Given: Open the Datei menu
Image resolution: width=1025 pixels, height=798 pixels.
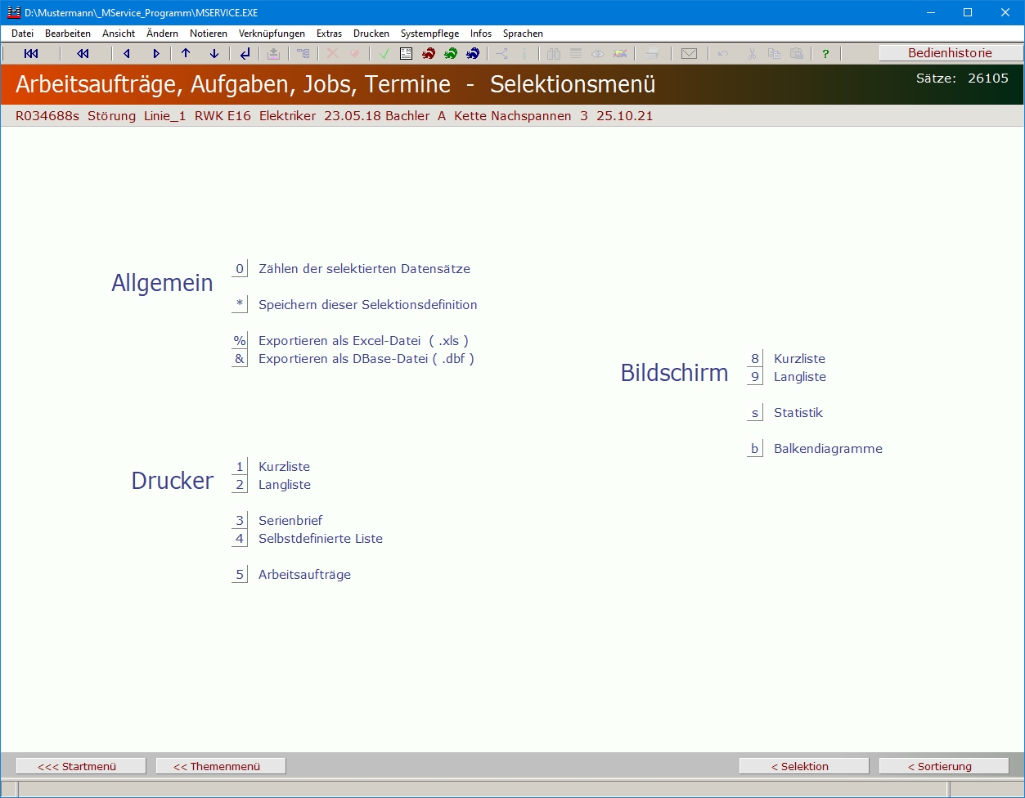Looking at the screenshot, I should [x=22, y=34].
